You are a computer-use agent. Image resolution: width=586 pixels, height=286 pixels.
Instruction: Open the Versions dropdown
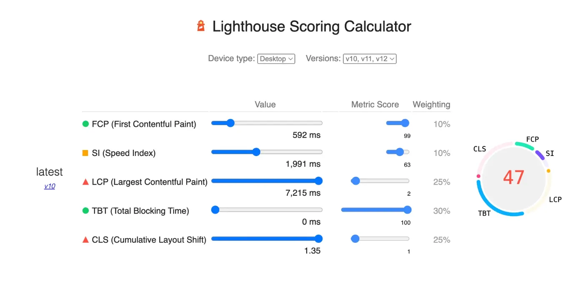tap(369, 59)
